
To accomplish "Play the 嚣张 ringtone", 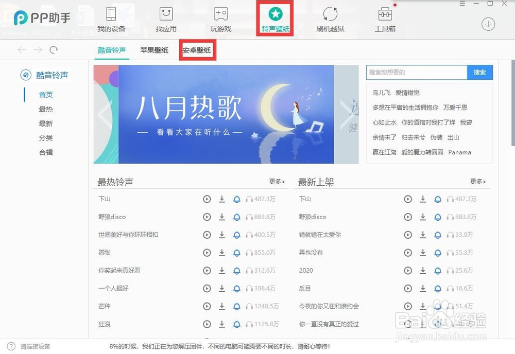I will pyautogui.click(x=207, y=253).
